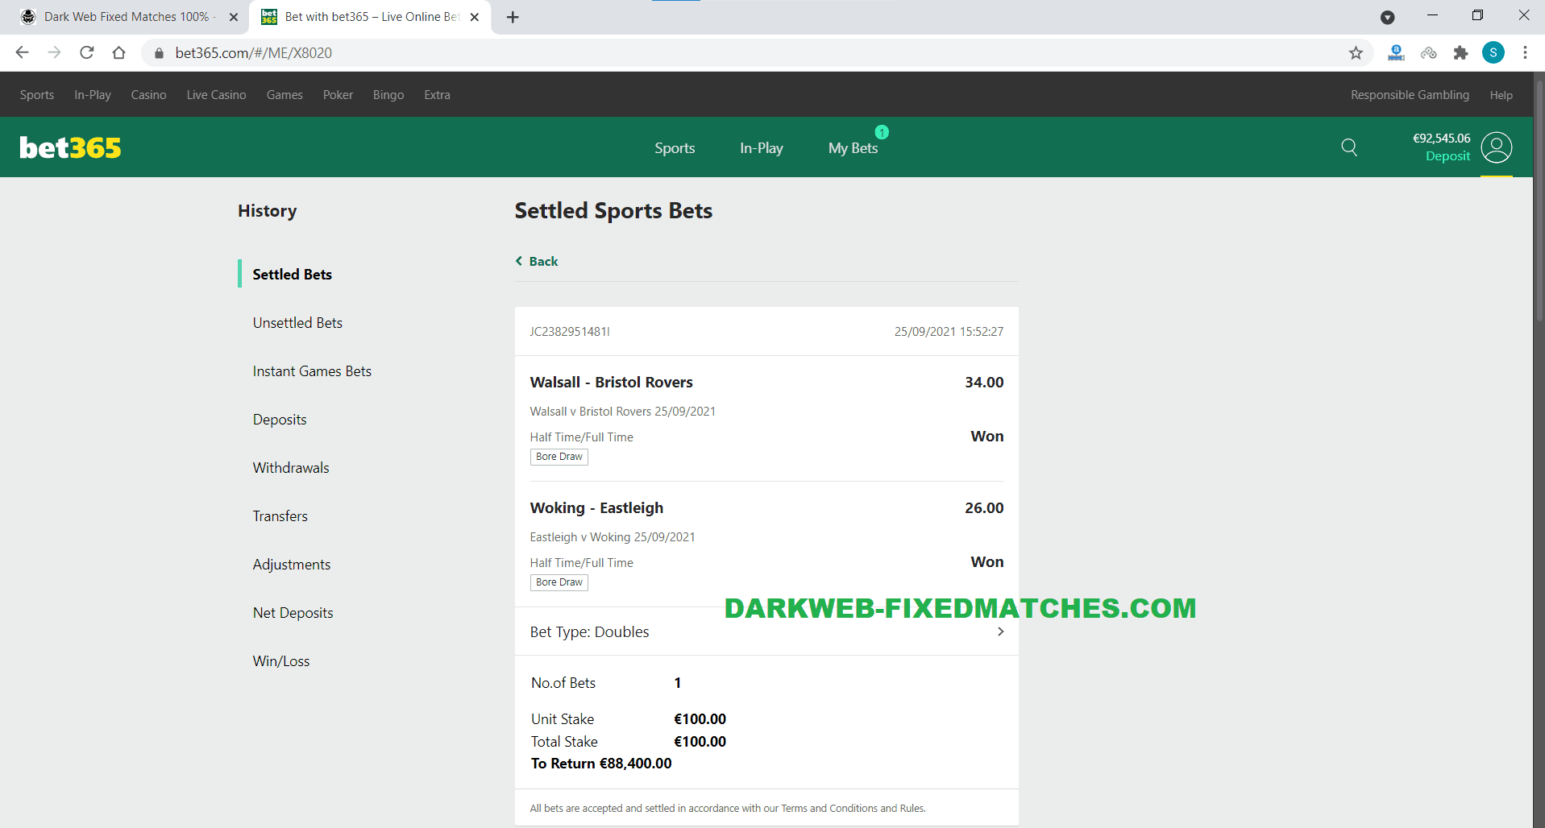Click the Deposit link
Screen dimensions: 1545x828
(1447, 156)
